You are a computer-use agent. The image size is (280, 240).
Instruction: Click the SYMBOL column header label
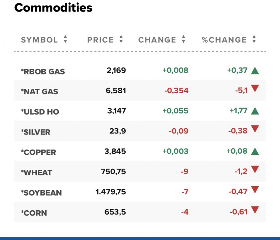coord(39,40)
